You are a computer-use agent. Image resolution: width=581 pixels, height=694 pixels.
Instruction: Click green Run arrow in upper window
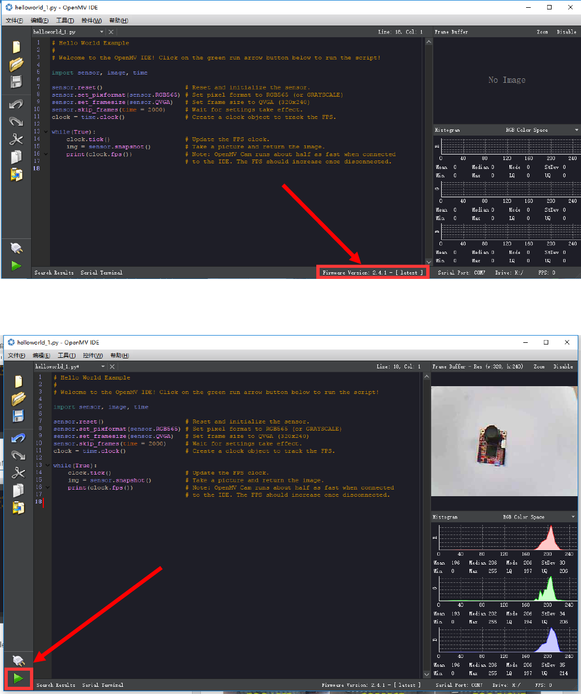tap(17, 266)
